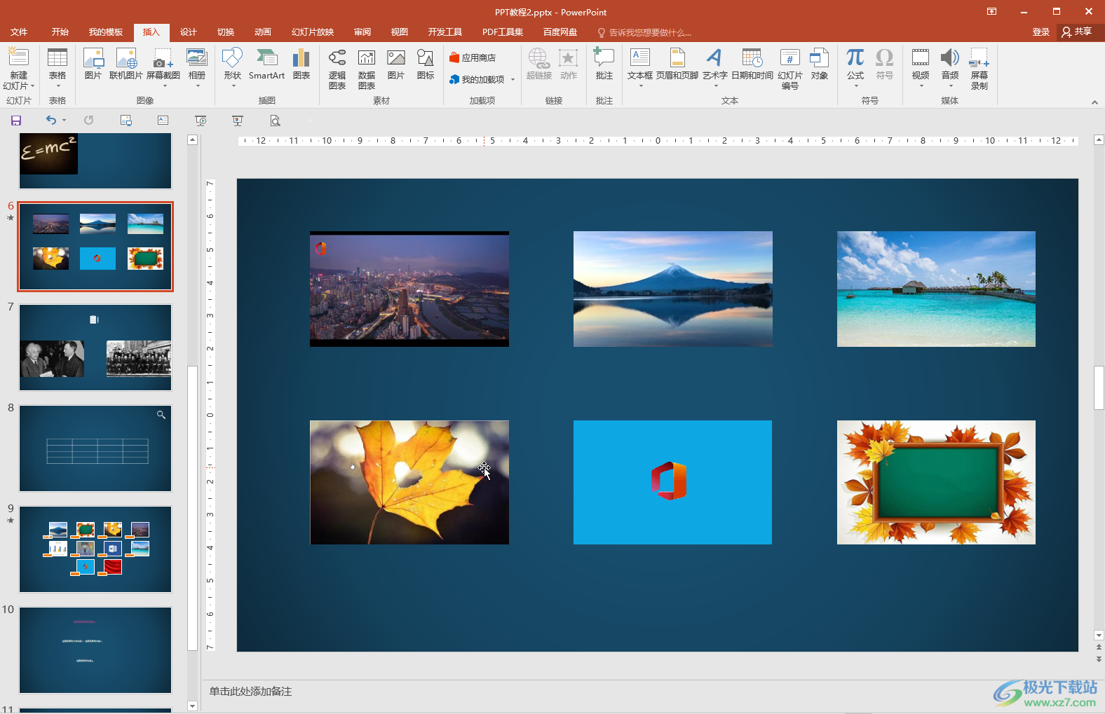1105x714 pixels.
Task: Open the File tab
Action: coord(19,32)
